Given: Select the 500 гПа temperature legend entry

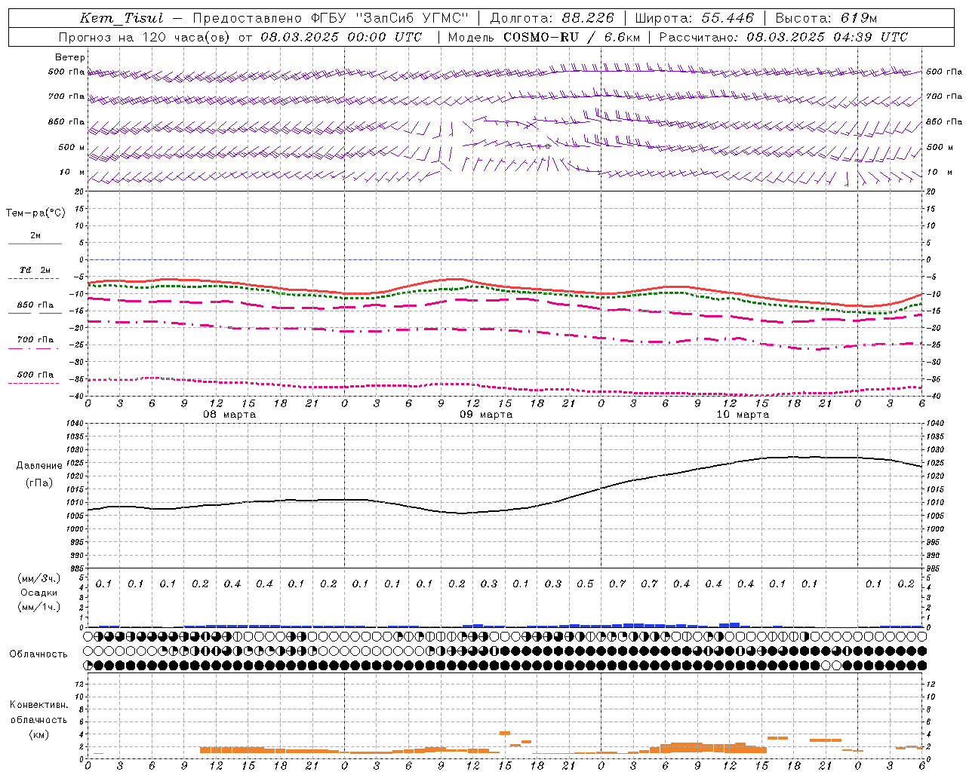Looking at the screenshot, I should (35, 375).
